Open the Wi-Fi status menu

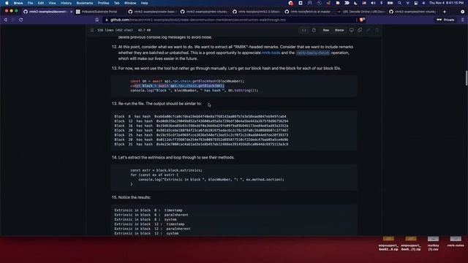point(407,3)
